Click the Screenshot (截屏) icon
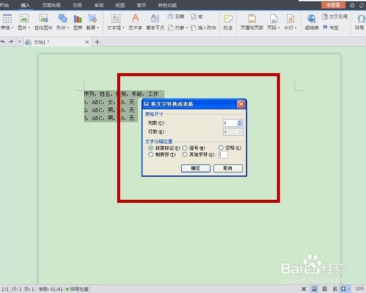 93,19
